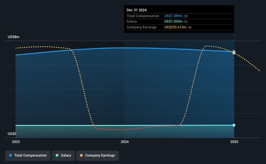The image size is (266, 164).
Task: Click the US$7.089m total compensation value
Action: 173,16
